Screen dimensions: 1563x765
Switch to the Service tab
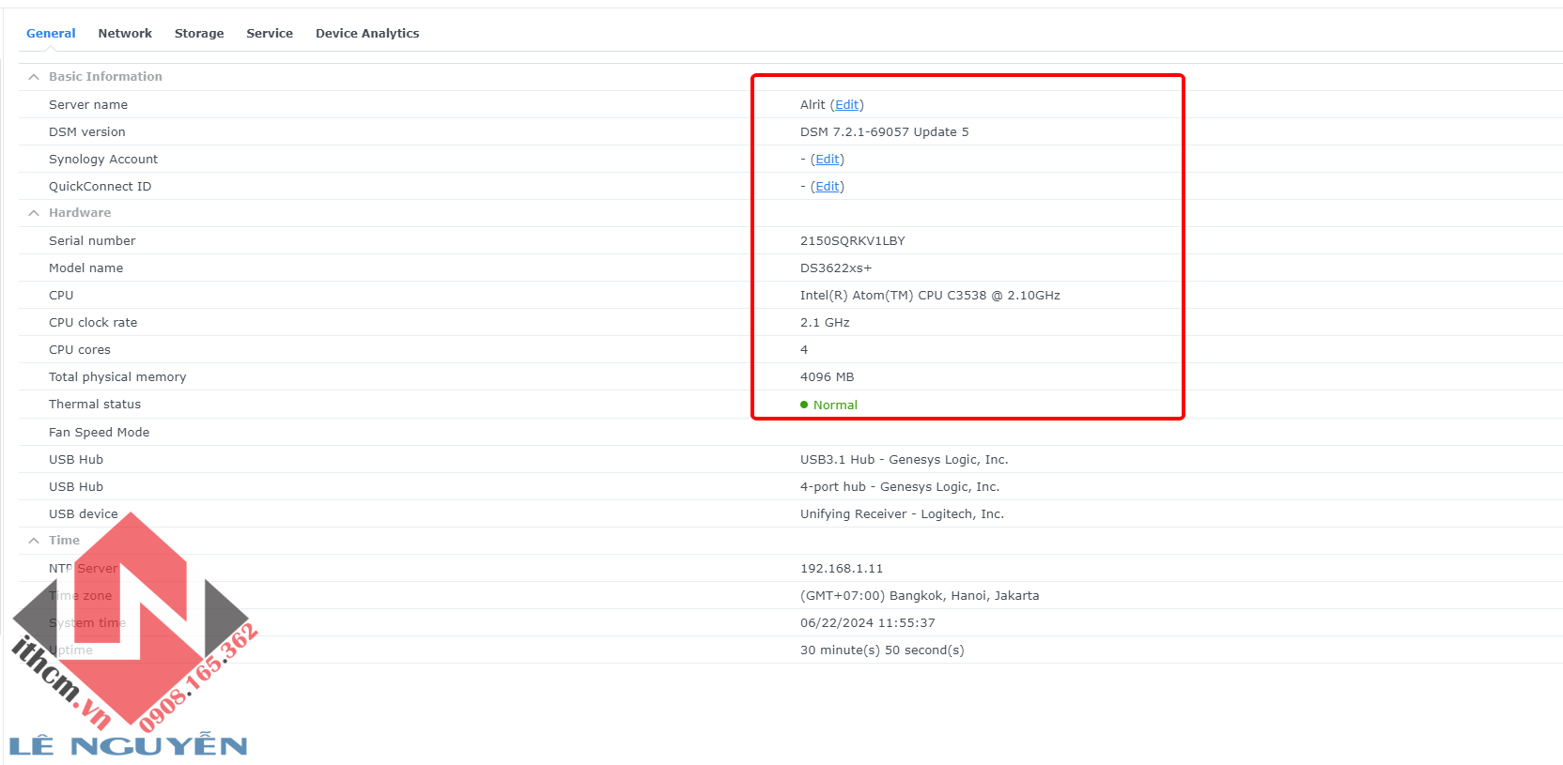tap(270, 33)
